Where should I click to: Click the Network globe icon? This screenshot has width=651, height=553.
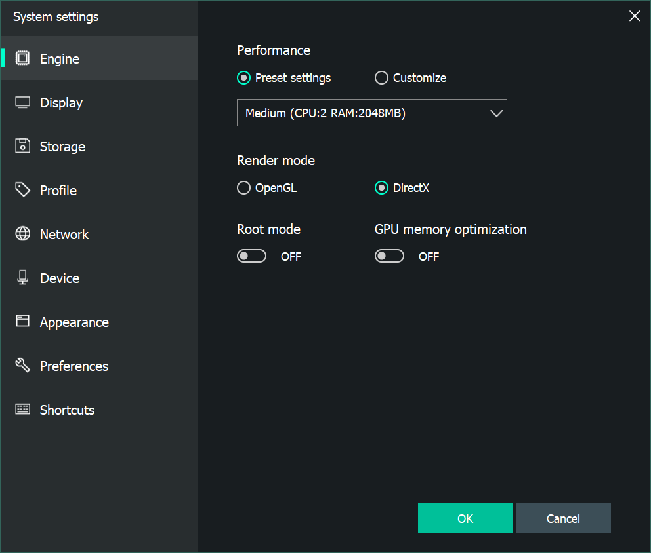(23, 234)
